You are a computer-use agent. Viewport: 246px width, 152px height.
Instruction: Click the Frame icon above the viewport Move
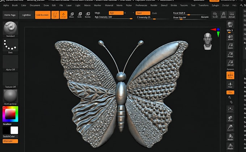[230, 109]
